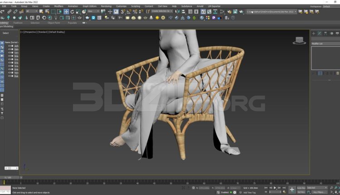Screen dimensions: 340x195
Task: Click Rectangular Selection Region icon
Action: 53,11
